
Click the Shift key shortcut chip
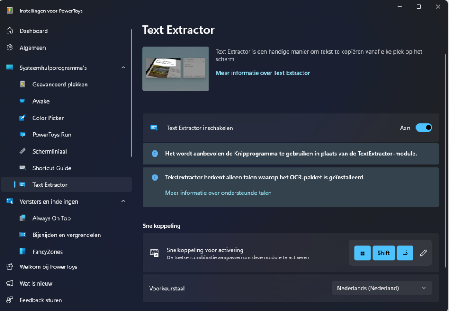pos(383,253)
